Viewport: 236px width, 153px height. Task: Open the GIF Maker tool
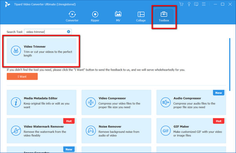[191, 131]
